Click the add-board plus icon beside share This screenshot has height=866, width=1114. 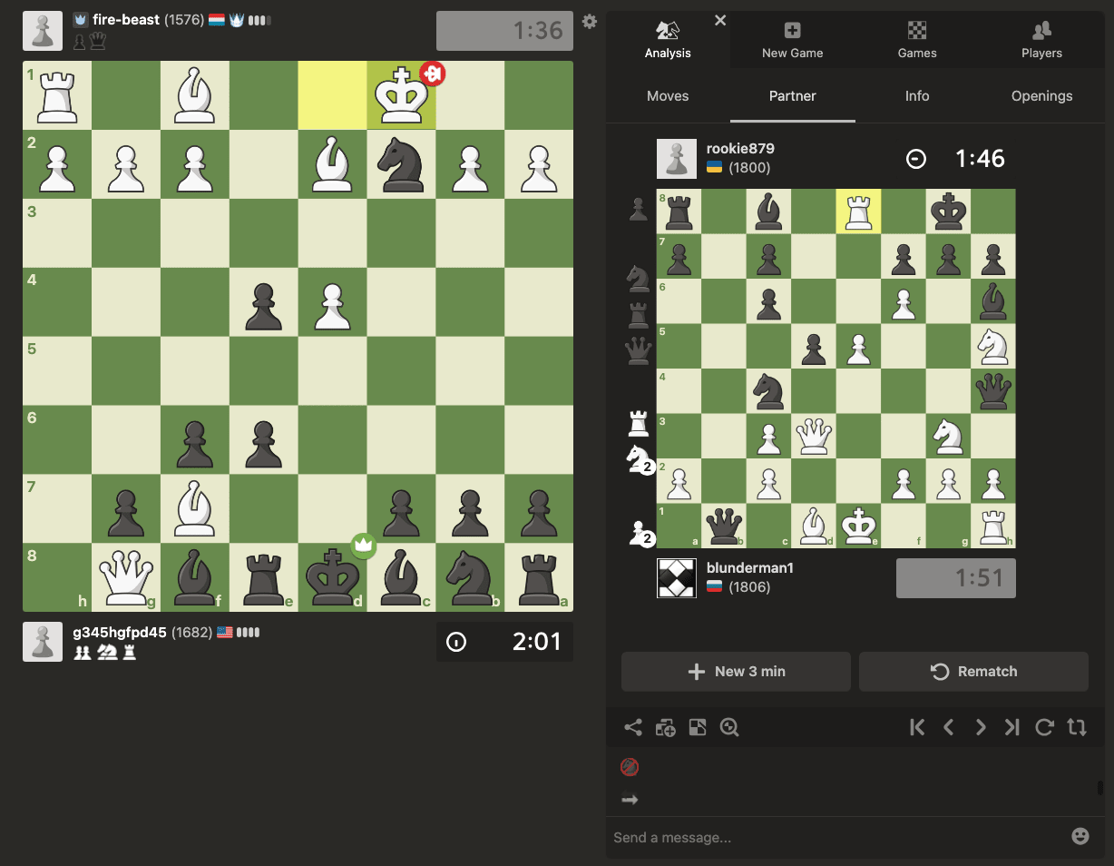(665, 727)
